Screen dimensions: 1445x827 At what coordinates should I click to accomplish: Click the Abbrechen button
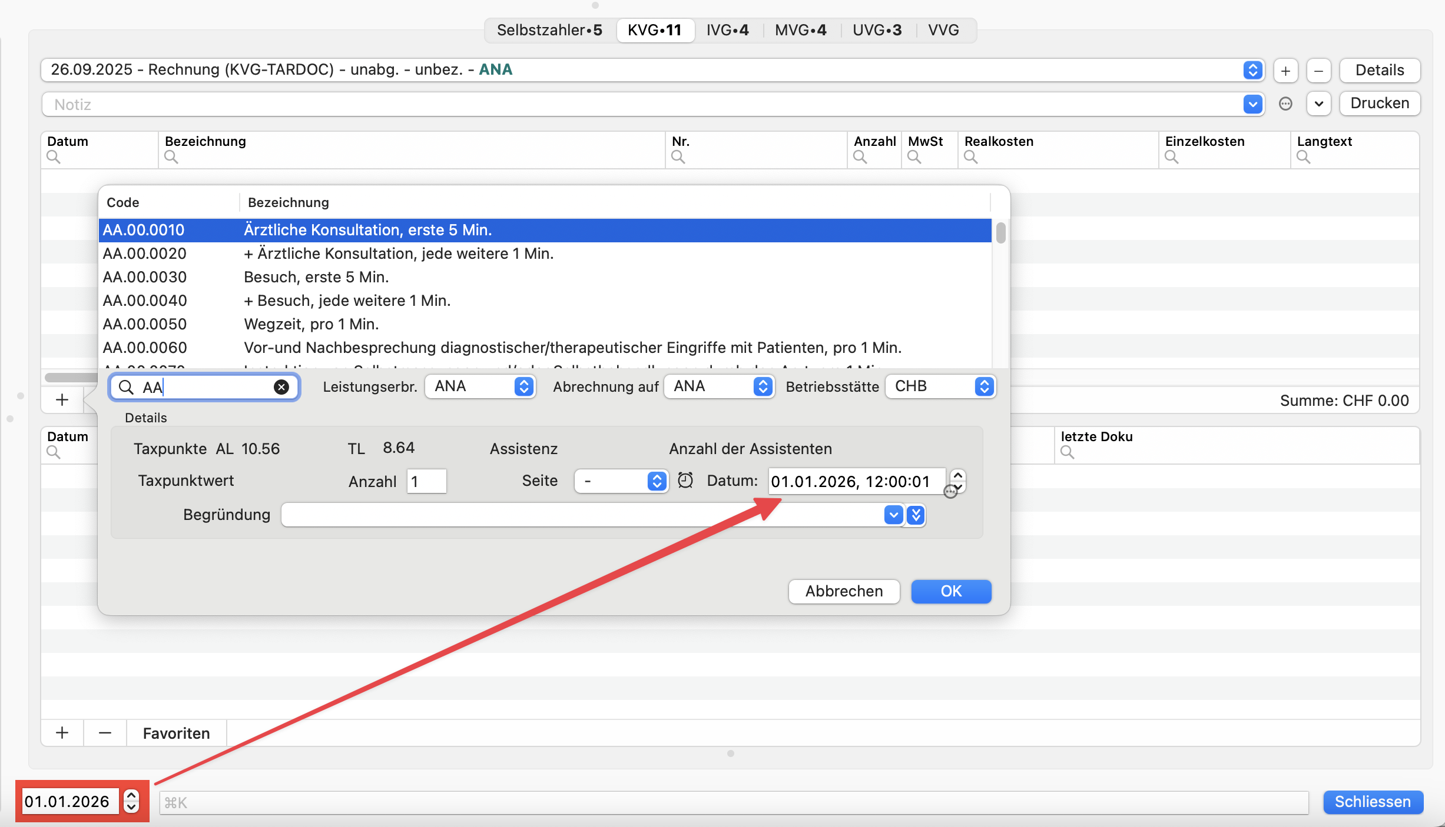(844, 591)
